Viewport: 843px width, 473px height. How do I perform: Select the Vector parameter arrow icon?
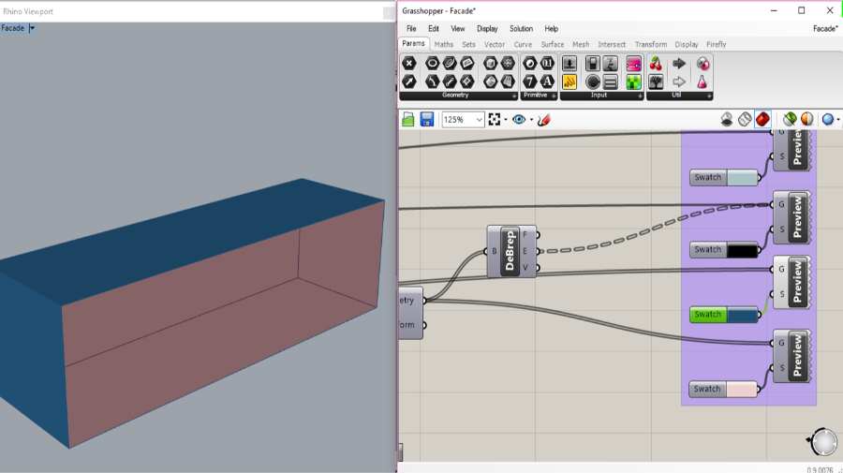coord(409,81)
